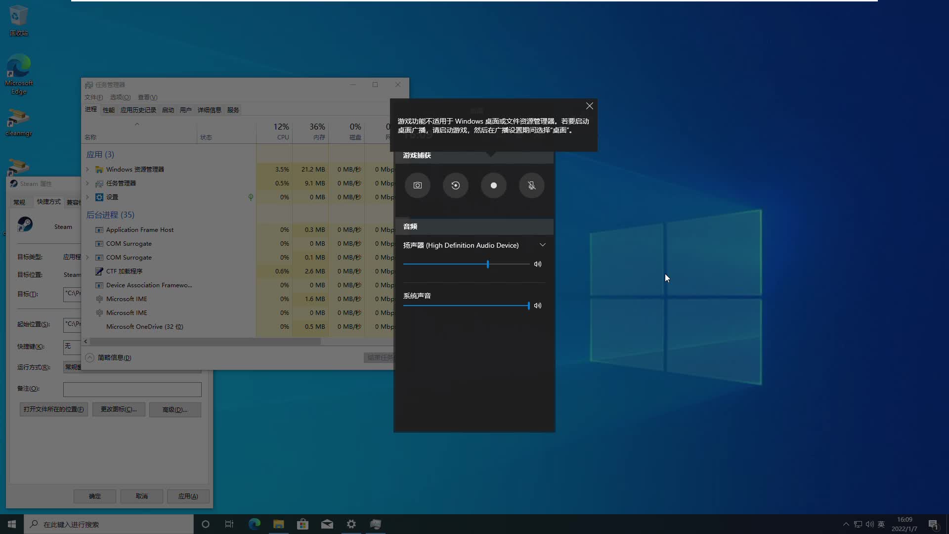Open Task View on the taskbar
This screenshot has height=534, width=949.
pos(229,524)
